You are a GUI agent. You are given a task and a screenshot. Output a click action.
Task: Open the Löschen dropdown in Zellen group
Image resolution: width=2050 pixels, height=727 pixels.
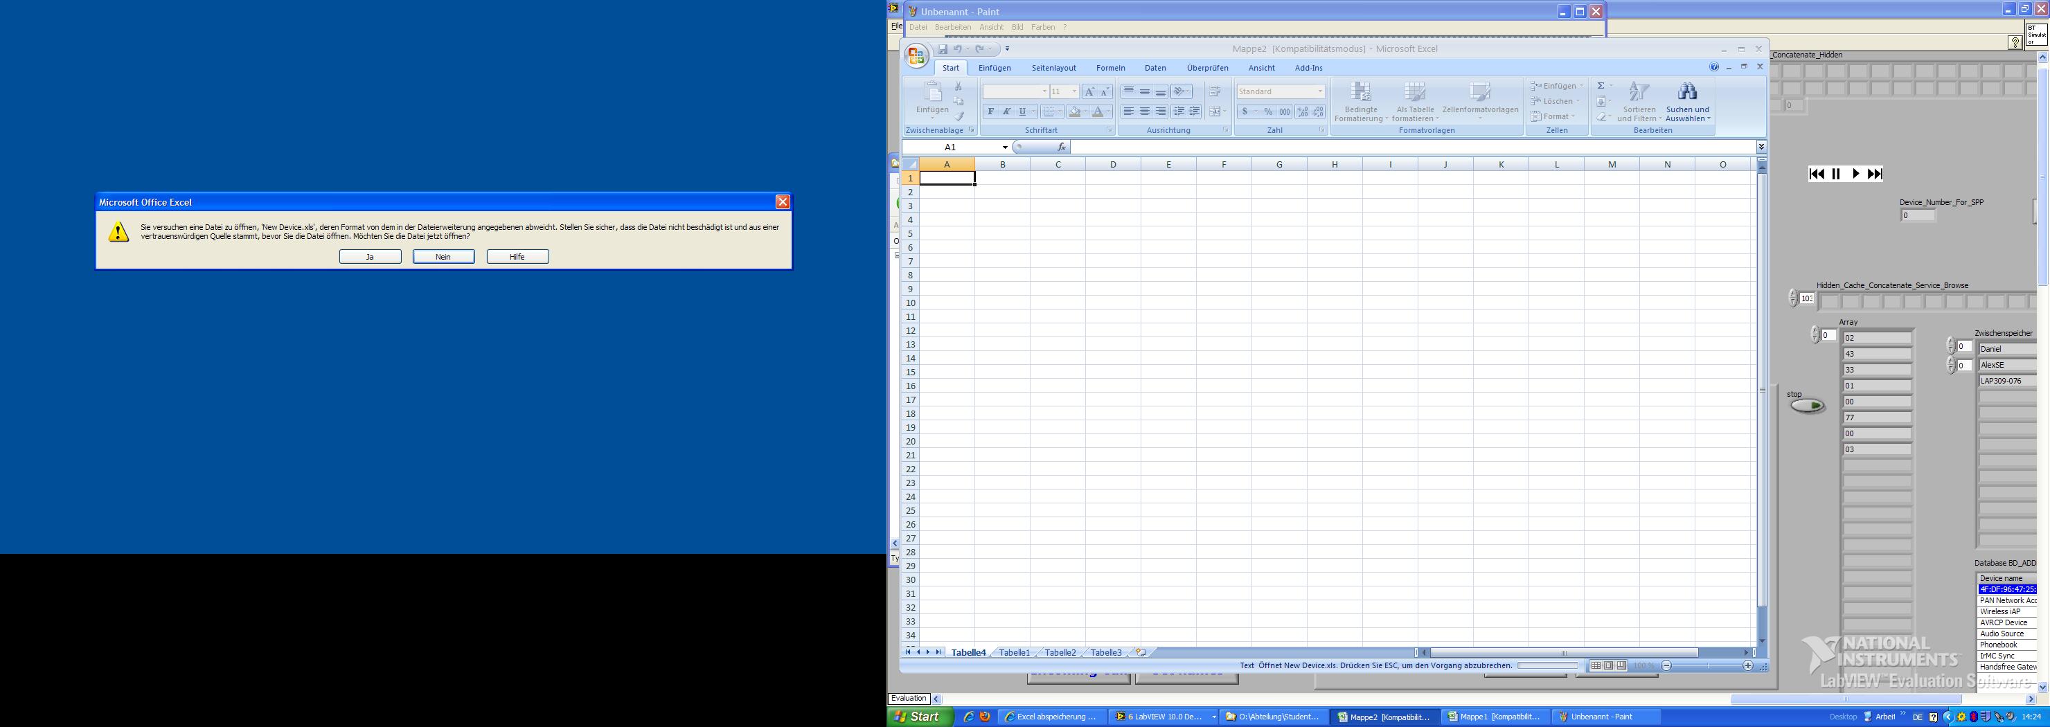click(1555, 101)
